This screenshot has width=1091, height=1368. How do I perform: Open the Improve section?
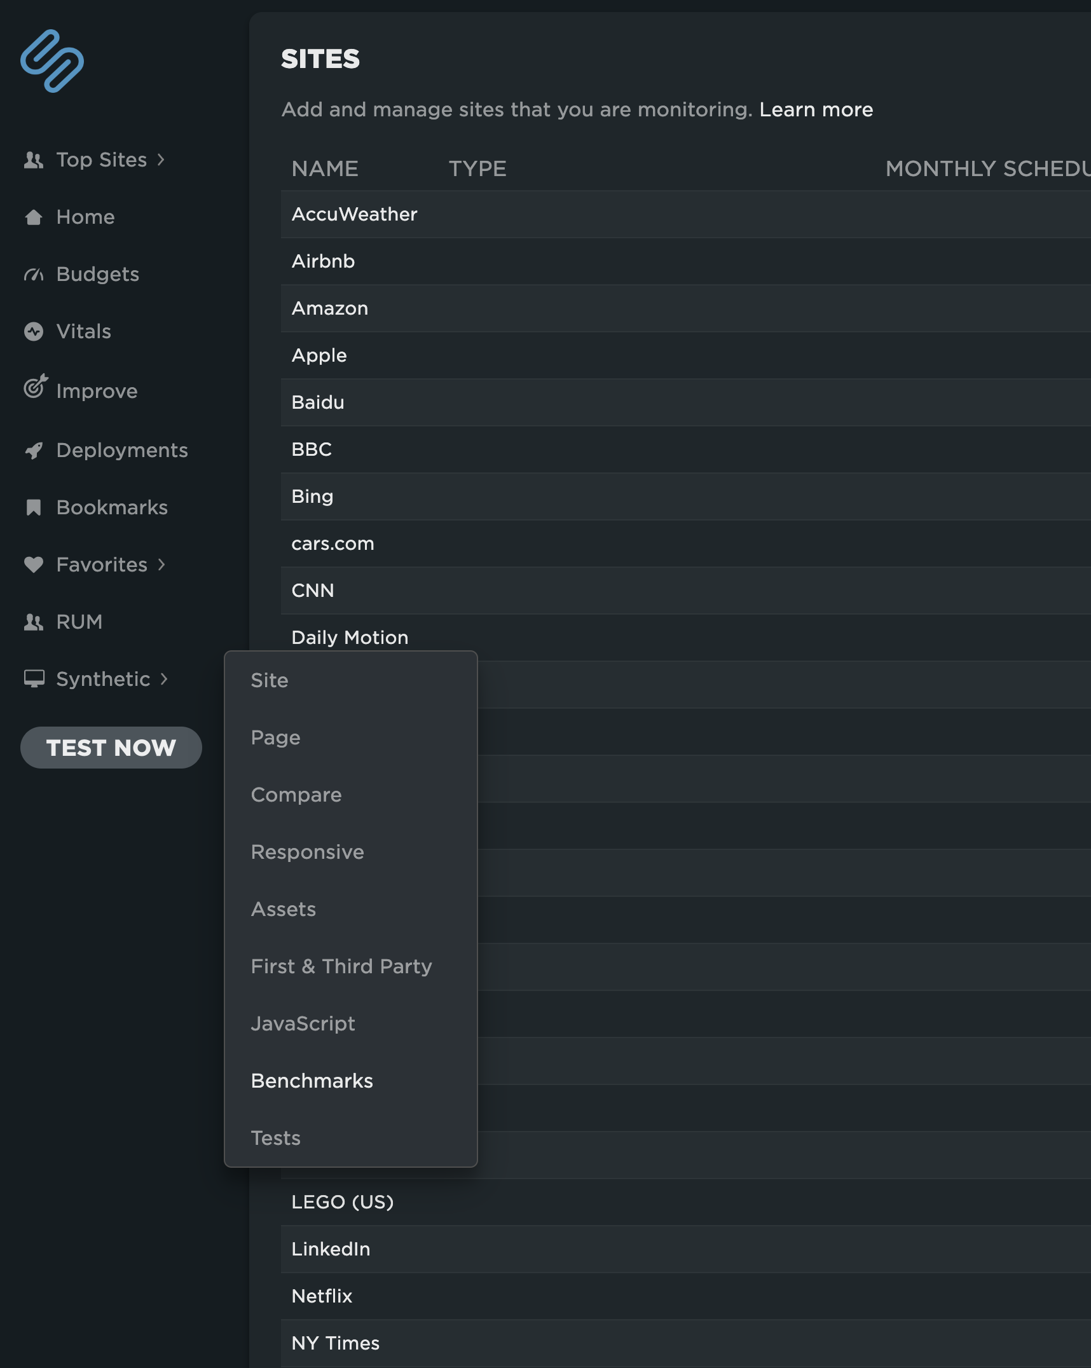coord(97,391)
